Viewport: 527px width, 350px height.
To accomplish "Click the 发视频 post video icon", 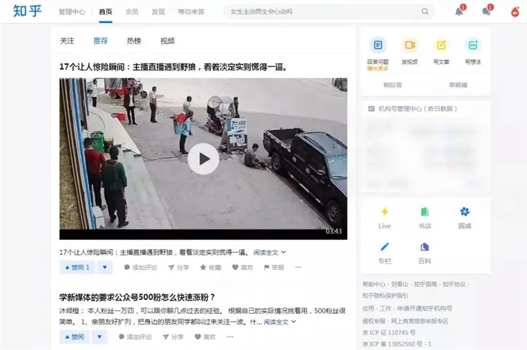I will pos(410,45).
